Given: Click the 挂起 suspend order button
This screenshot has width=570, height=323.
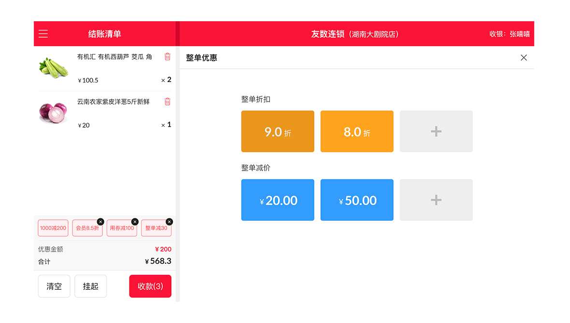Looking at the screenshot, I should 90,286.
